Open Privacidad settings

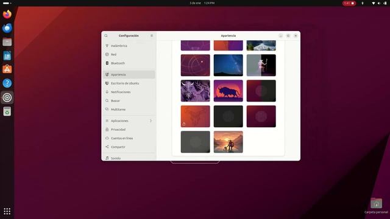click(x=129, y=130)
